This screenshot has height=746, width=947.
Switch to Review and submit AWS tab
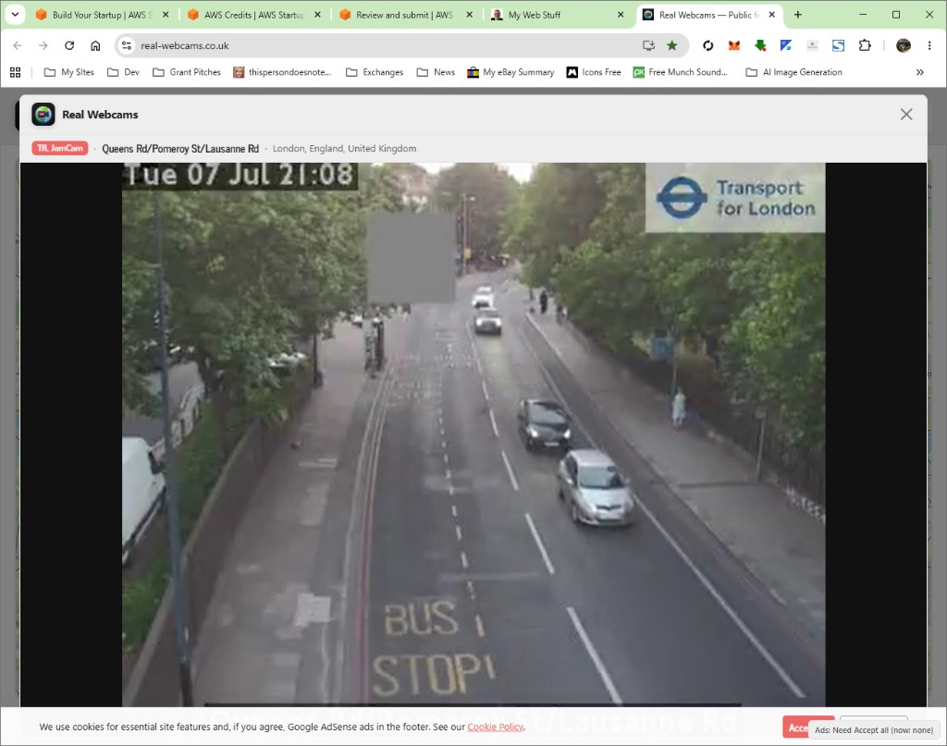click(x=406, y=15)
